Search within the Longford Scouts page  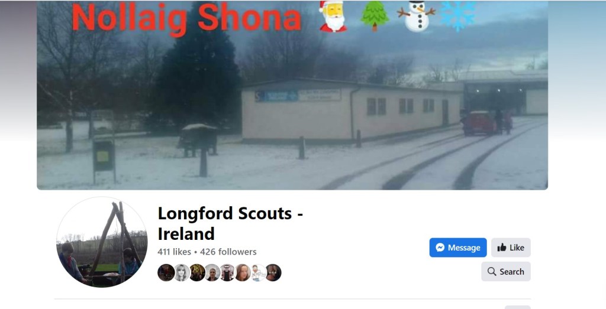point(506,272)
